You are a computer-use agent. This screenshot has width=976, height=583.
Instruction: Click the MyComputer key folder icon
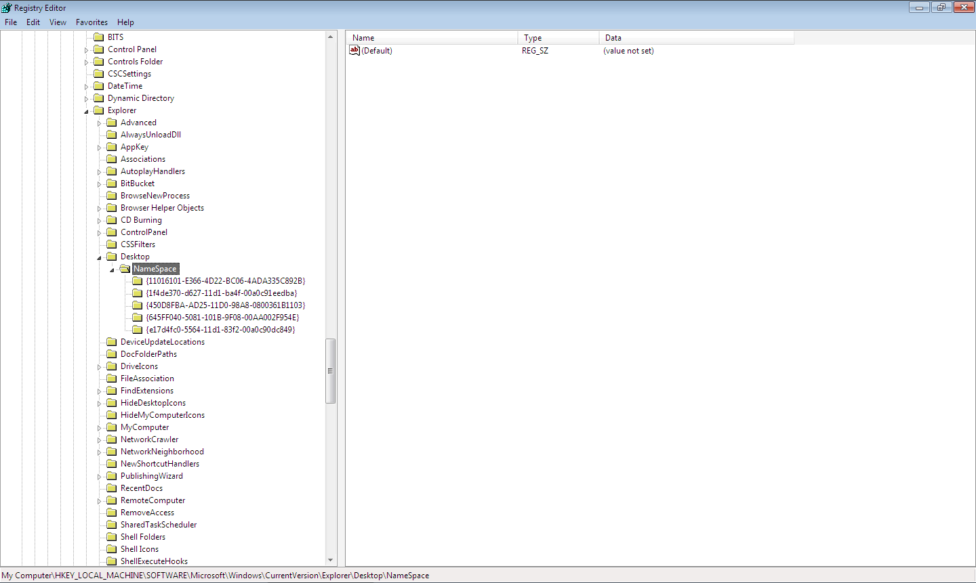112,427
